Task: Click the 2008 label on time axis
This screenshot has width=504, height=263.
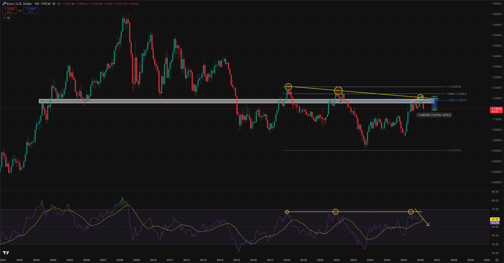Action: point(120,260)
